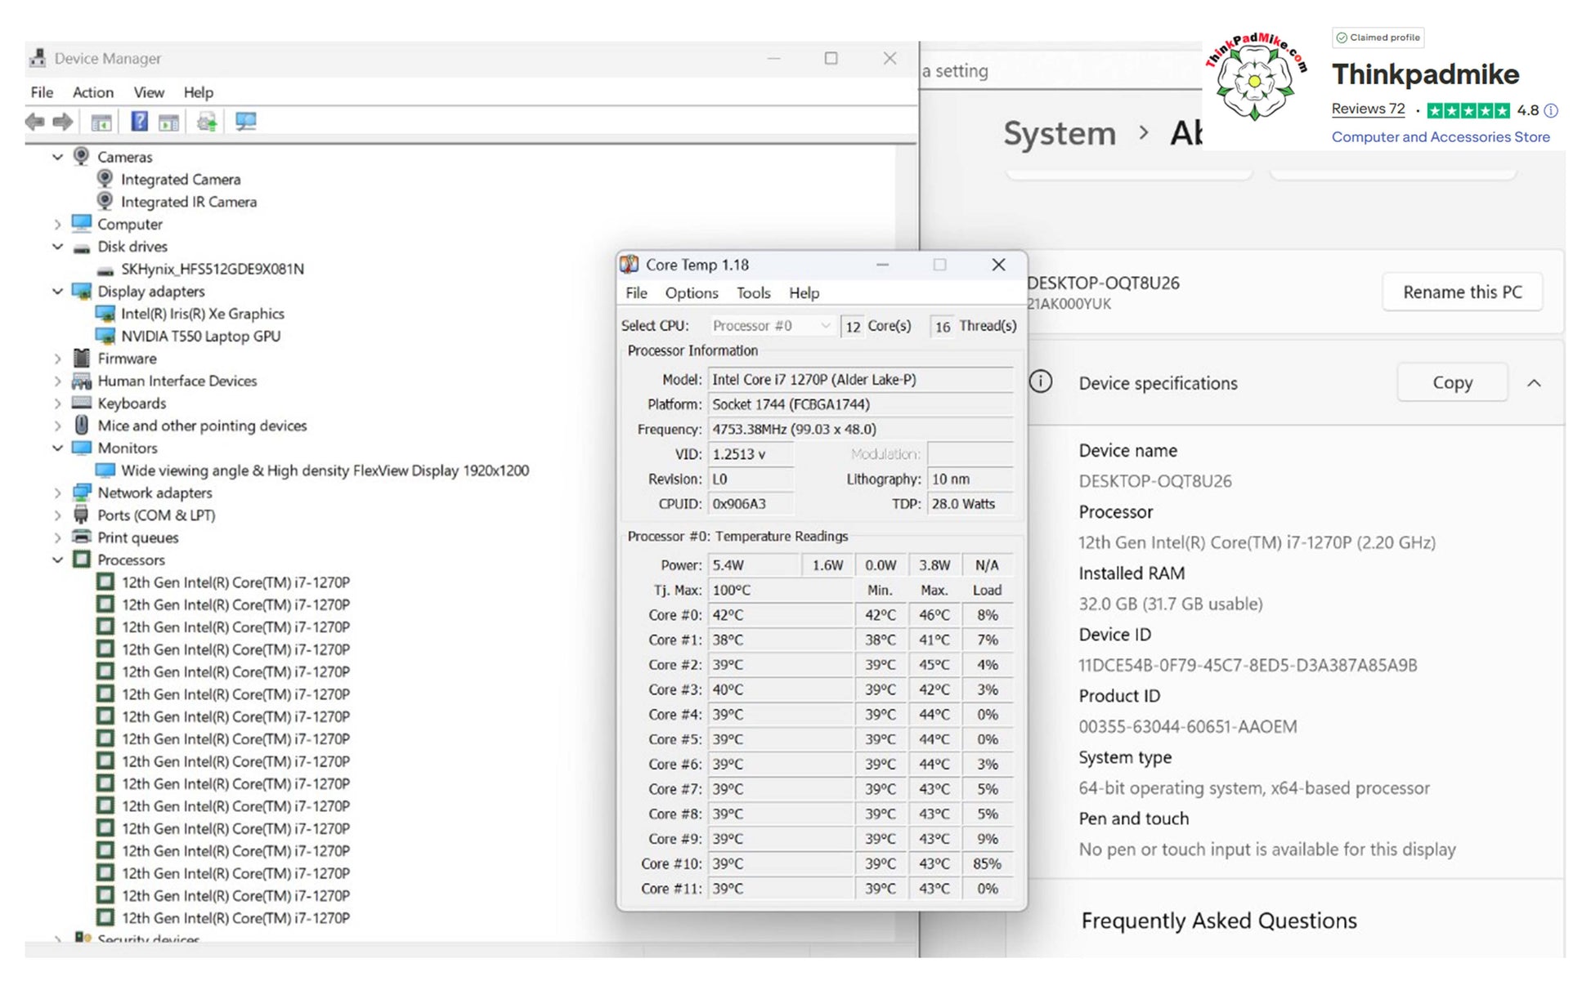
Task: Click Update device driver toolbar icon
Action: (x=207, y=123)
